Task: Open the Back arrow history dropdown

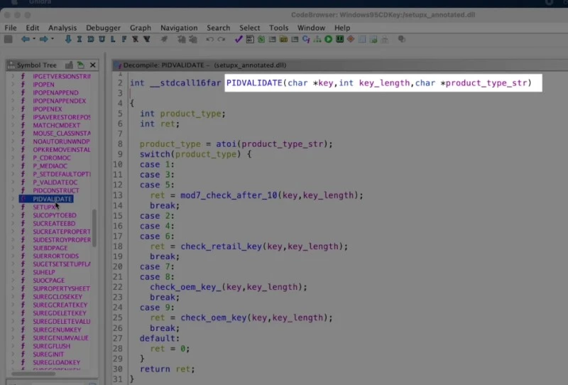Action: coord(33,39)
